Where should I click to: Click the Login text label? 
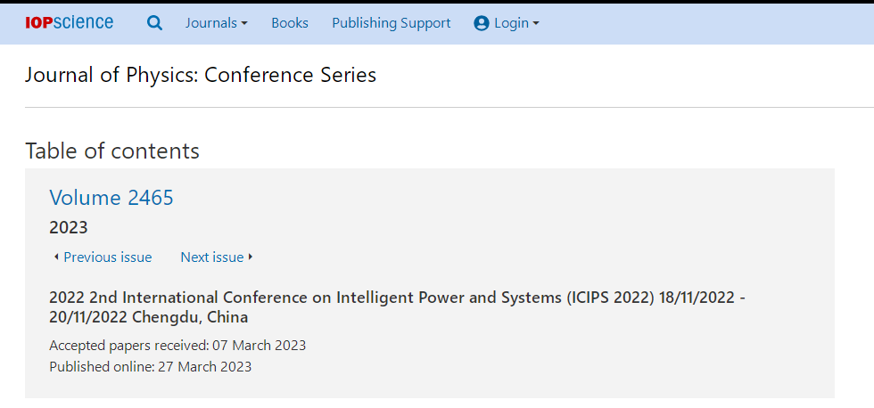point(511,23)
